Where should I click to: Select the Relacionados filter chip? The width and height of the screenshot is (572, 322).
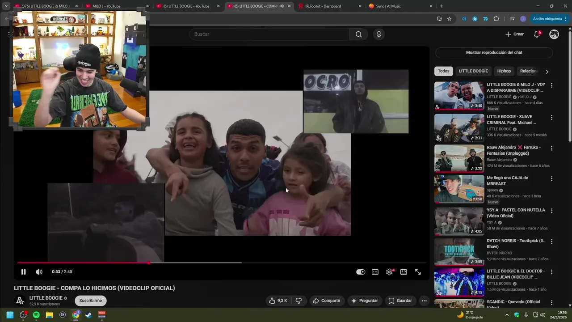529,71
